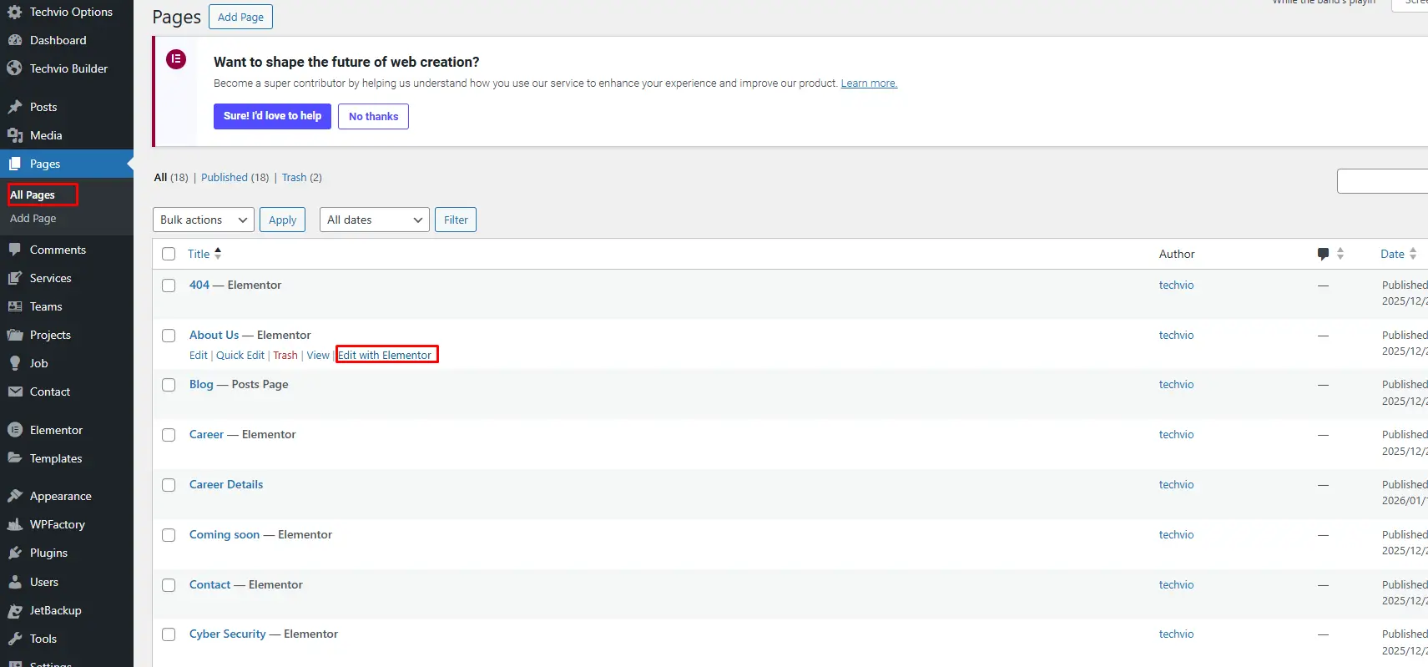The width and height of the screenshot is (1428, 667).
Task: Open the Career Details page title
Action: [226, 484]
